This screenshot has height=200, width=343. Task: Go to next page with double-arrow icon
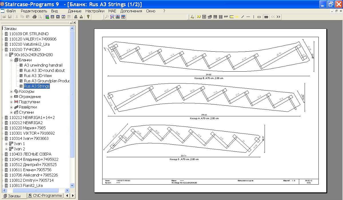[278, 17]
